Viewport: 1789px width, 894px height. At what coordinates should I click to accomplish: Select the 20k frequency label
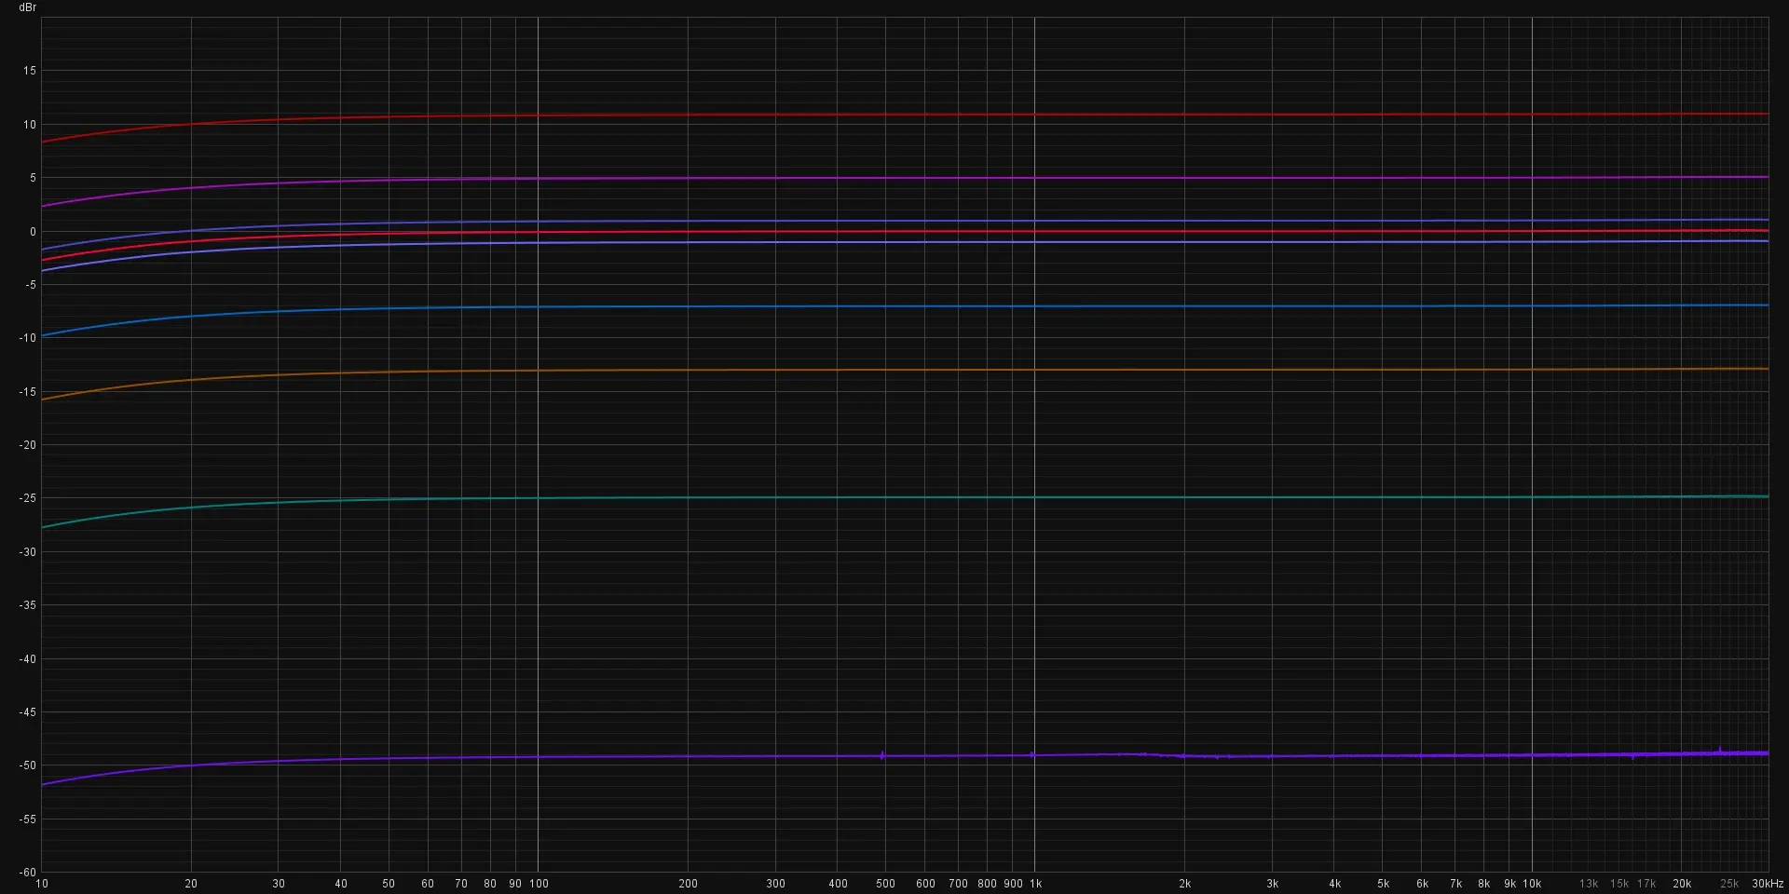1683,884
